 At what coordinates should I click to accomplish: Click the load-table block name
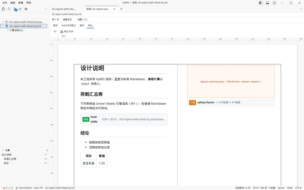(94, 119)
